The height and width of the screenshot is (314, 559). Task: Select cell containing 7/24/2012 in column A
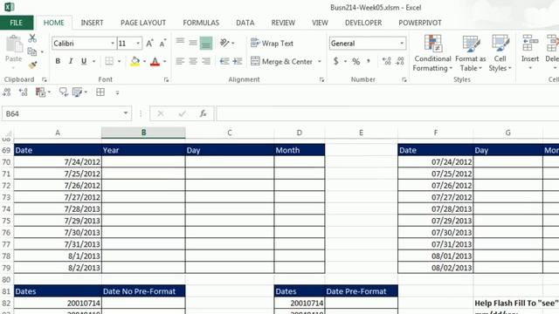click(x=58, y=162)
